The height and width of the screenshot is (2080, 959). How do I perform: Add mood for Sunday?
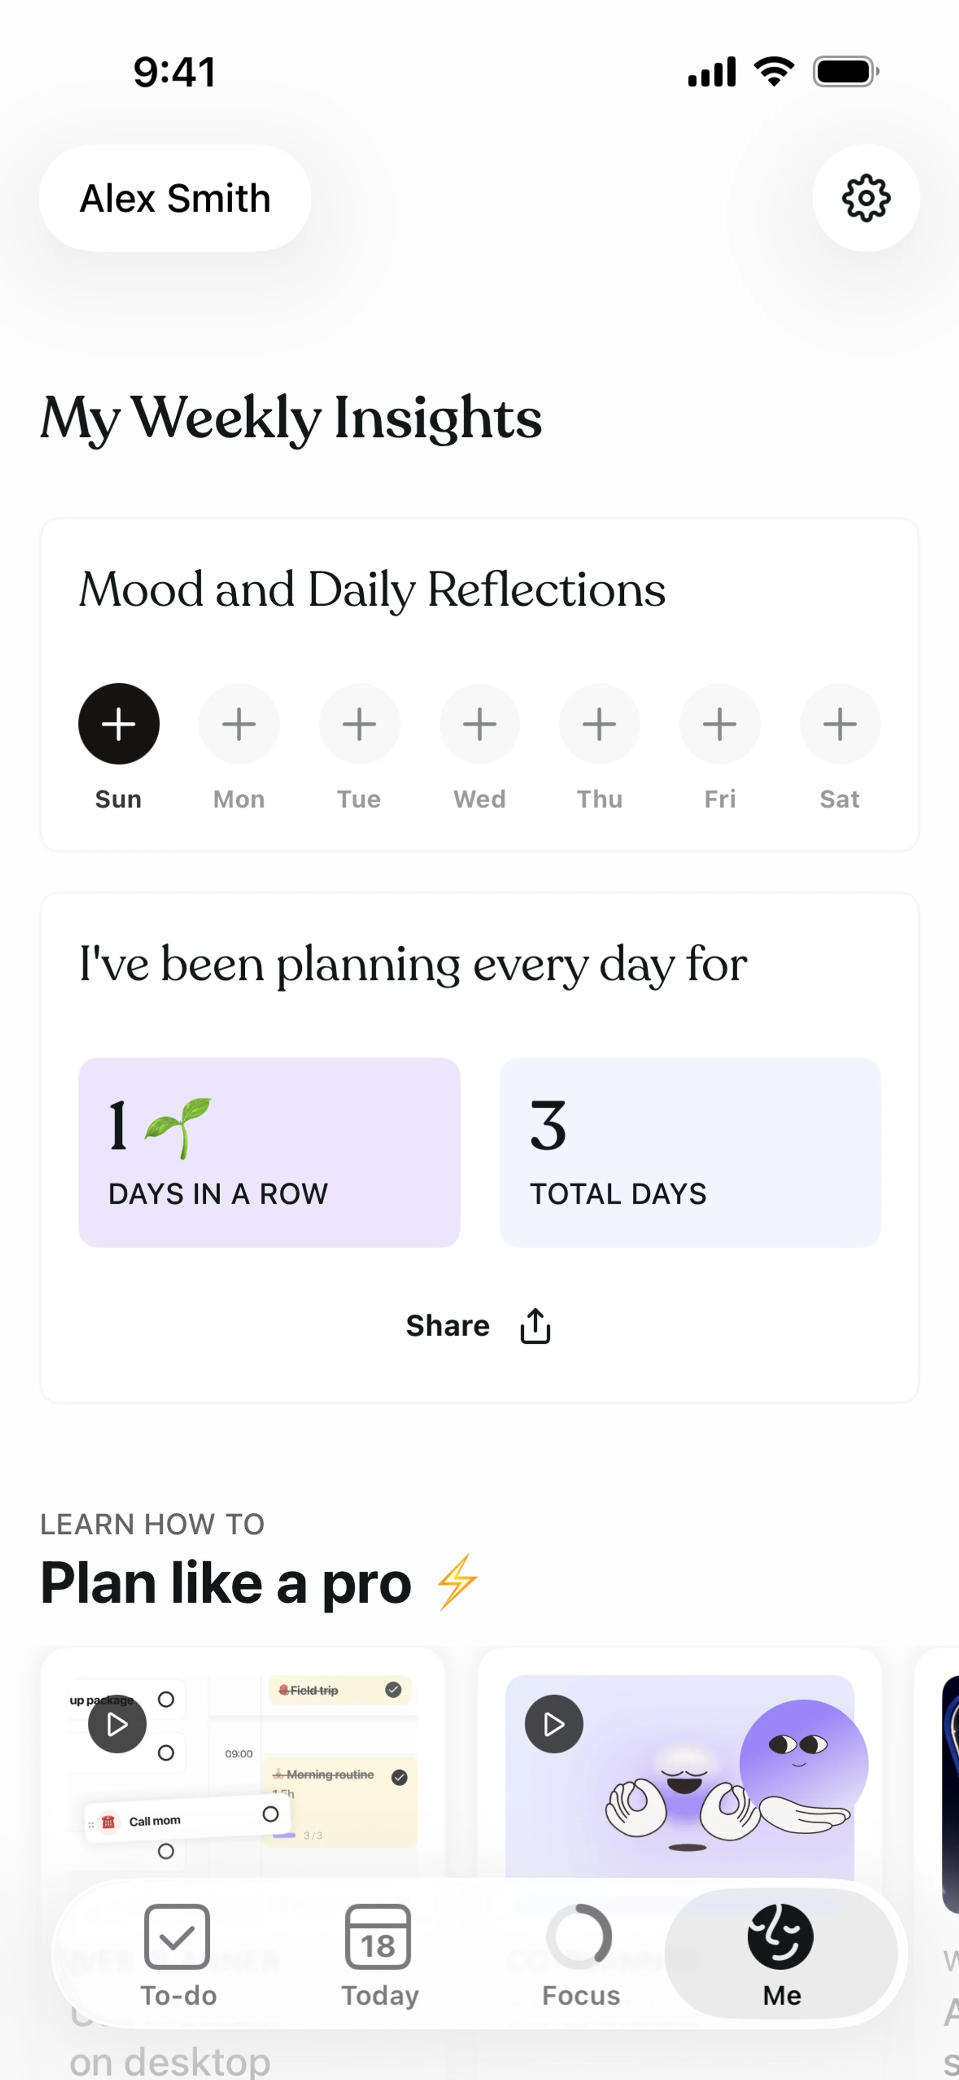pos(119,724)
